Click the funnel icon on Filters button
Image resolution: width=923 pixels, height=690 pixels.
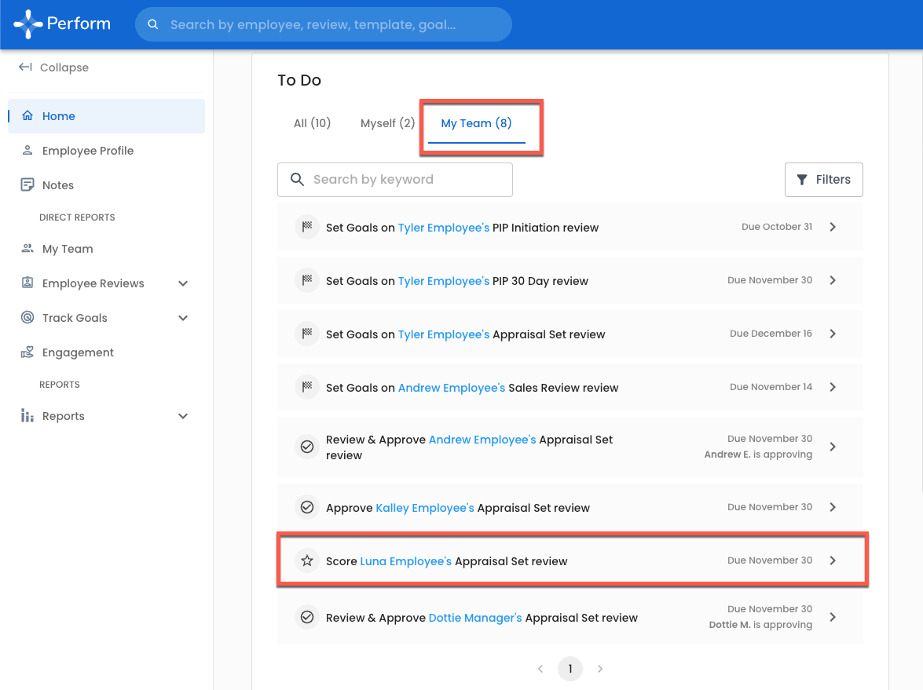click(802, 180)
